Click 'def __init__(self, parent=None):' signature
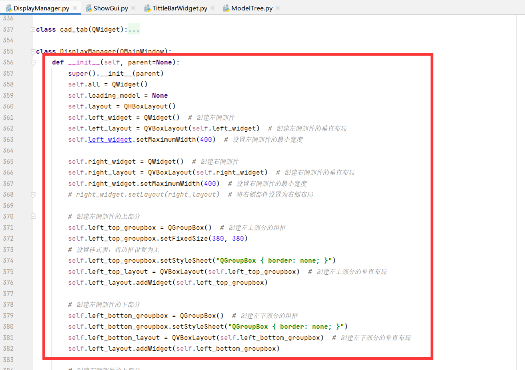525x370 pixels. (116, 62)
